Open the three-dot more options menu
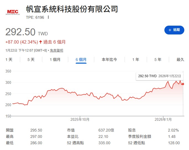Screen dimensions: 189x150 pyautogui.click(x=48, y=17)
